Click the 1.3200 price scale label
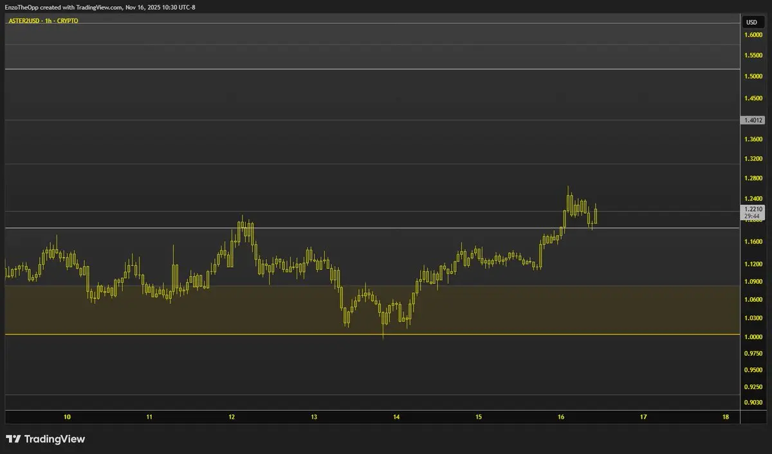This screenshot has width=772, height=454. tap(753, 159)
